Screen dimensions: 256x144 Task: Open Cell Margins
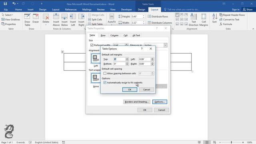[x=204, y=20]
